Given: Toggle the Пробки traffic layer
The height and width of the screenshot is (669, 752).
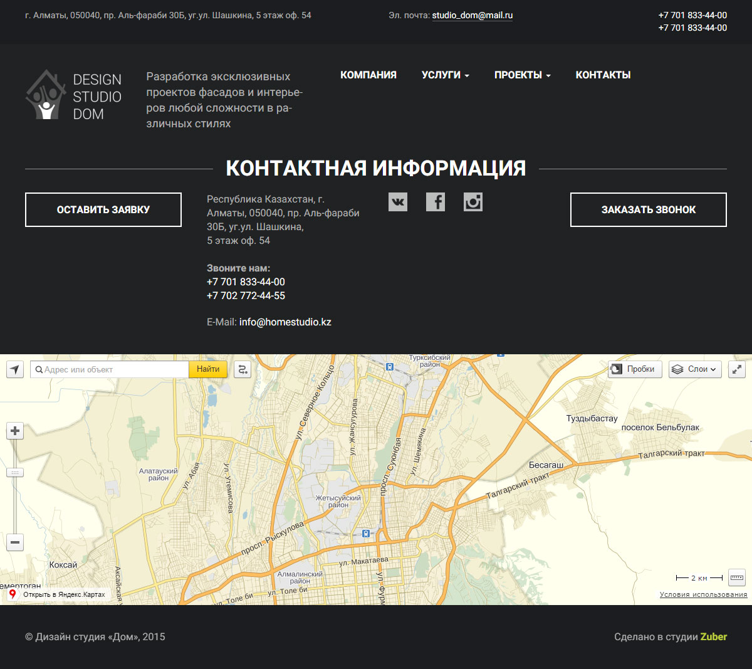Looking at the screenshot, I should coord(634,369).
